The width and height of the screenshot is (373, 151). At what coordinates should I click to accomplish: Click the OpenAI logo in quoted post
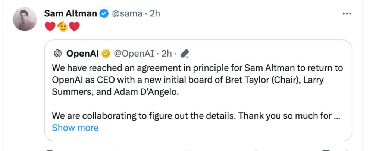pyautogui.click(x=58, y=54)
